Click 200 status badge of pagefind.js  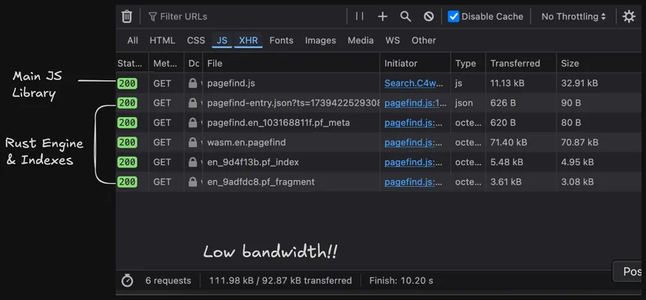tap(127, 83)
